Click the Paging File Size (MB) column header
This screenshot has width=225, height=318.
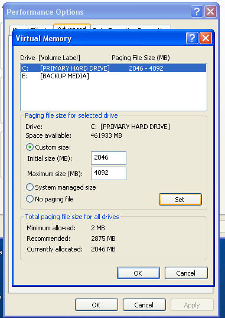(141, 58)
